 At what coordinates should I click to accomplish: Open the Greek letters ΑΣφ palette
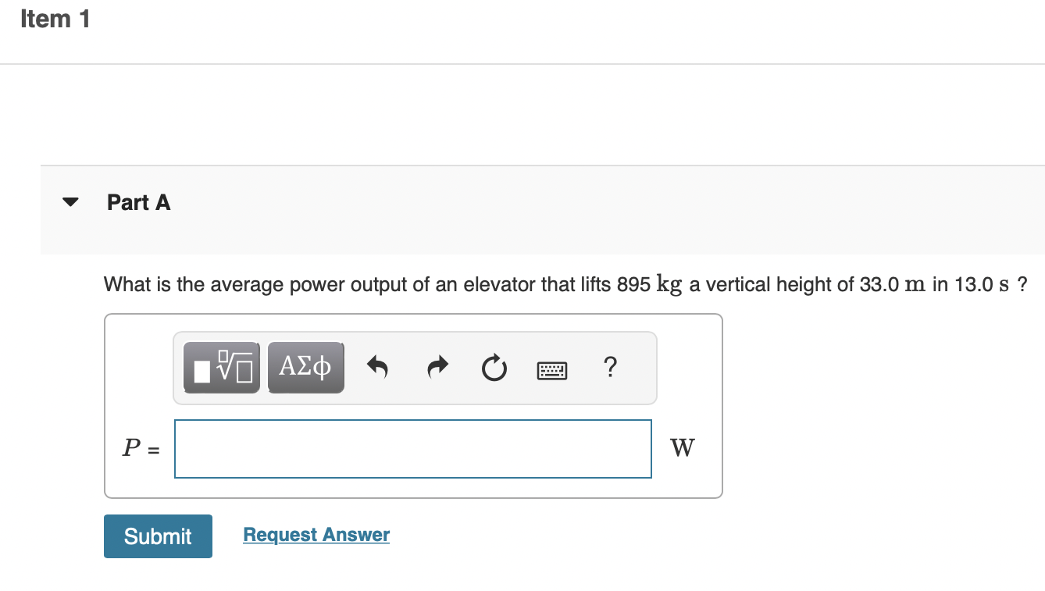click(305, 367)
